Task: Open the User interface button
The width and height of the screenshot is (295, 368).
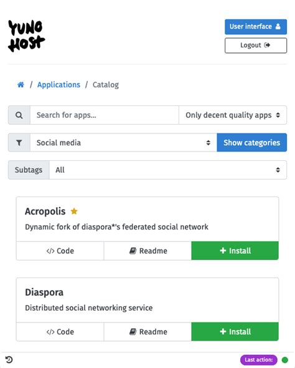Action: tap(256, 27)
